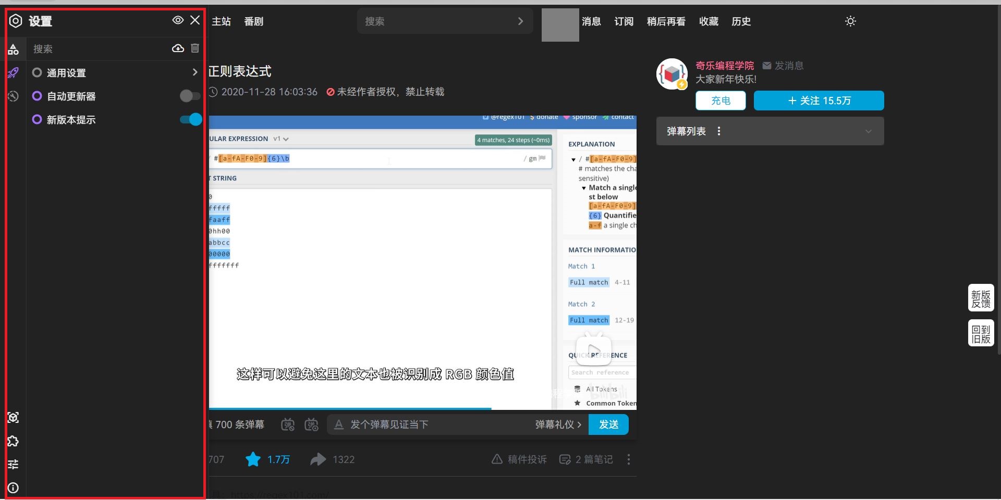Click the blue video progress bar

click(349, 408)
